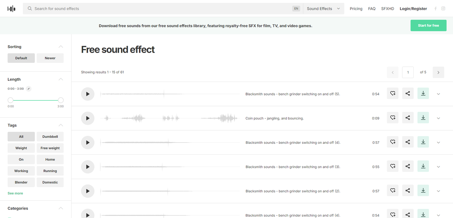The width and height of the screenshot is (453, 218).
Task: Open Login/Register
Action: click(x=413, y=8)
